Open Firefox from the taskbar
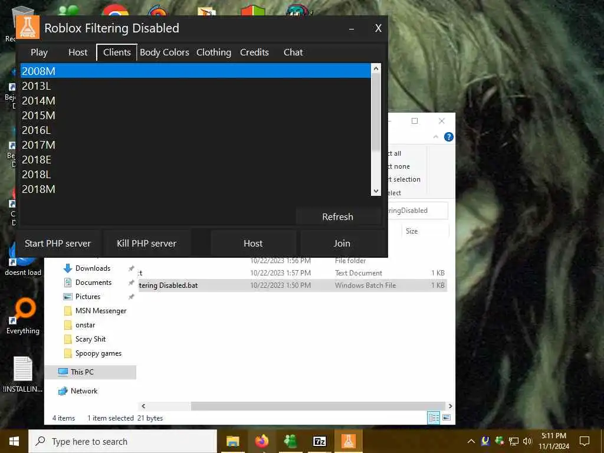 pyautogui.click(x=261, y=441)
